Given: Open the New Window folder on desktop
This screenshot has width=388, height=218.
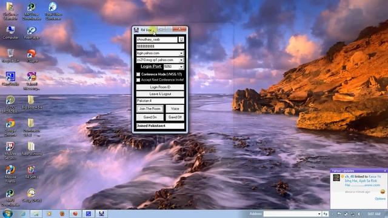Looking at the screenshot, I should (x=32, y=148).
